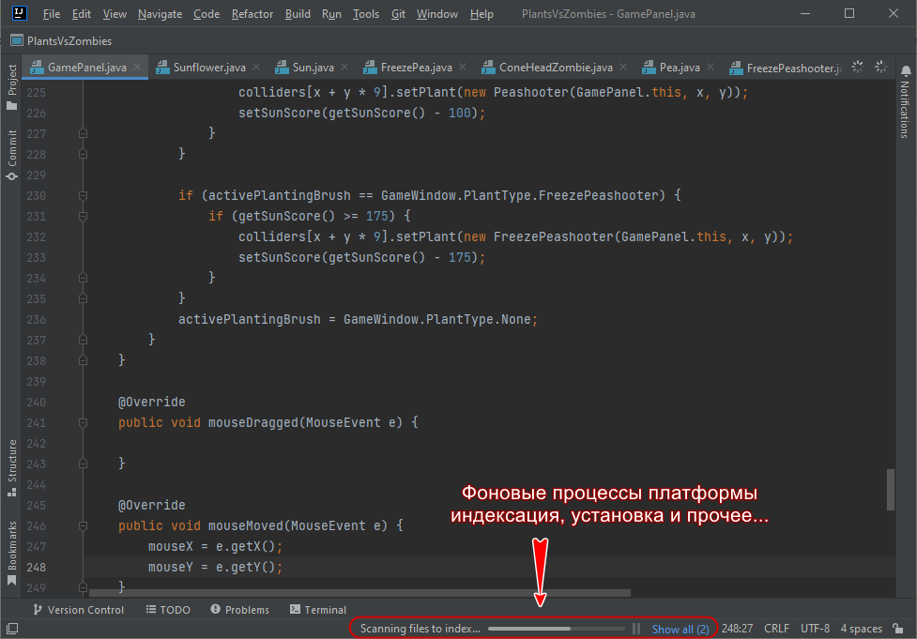Image resolution: width=917 pixels, height=639 pixels.
Task: Open the Navigate menu
Action: click(160, 14)
